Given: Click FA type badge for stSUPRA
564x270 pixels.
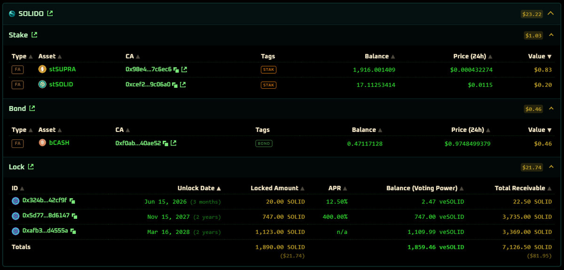Looking at the screenshot, I should tap(17, 69).
